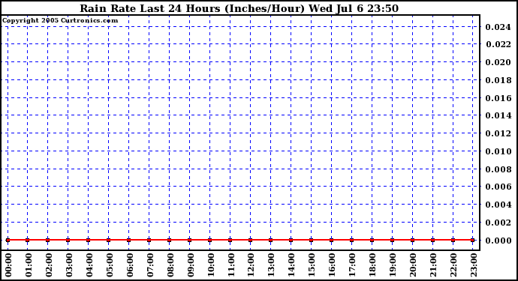Click the 0.012 y-axis label
Viewport: 518px width, 281px height.
[x=498, y=133]
